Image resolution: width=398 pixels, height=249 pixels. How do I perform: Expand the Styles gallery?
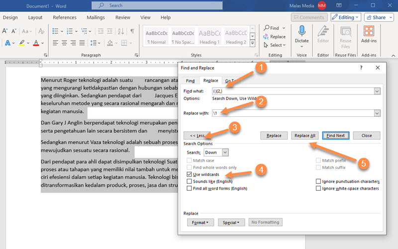(x=253, y=44)
